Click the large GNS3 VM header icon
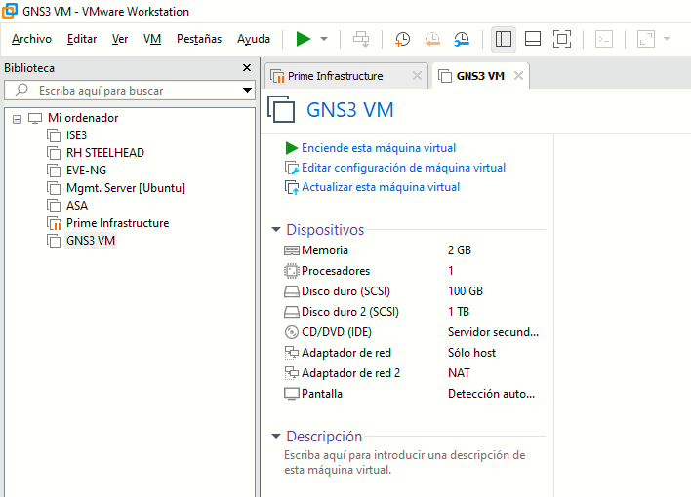The height and width of the screenshot is (497, 691). point(281,109)
